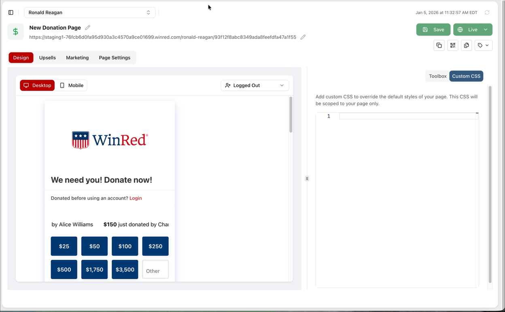505x312 pixels.
Task: Toggle the sidebar panel icon
Action: [11, 13]
